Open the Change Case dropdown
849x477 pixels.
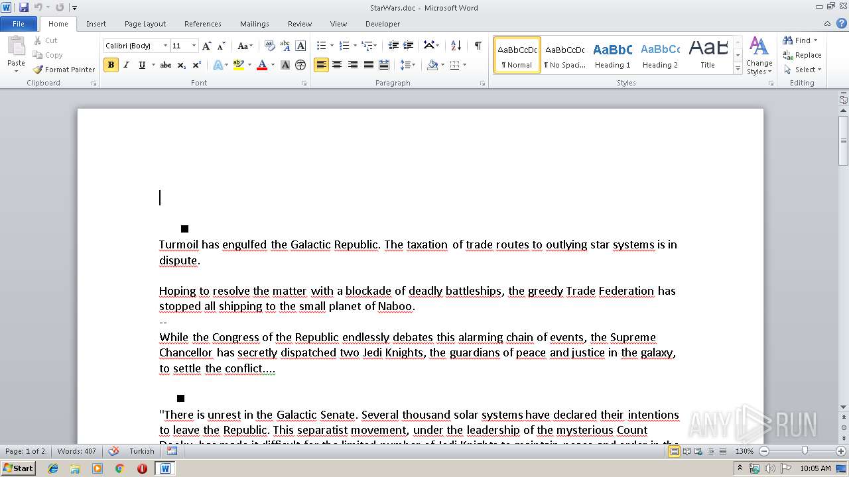pos(245,46)
